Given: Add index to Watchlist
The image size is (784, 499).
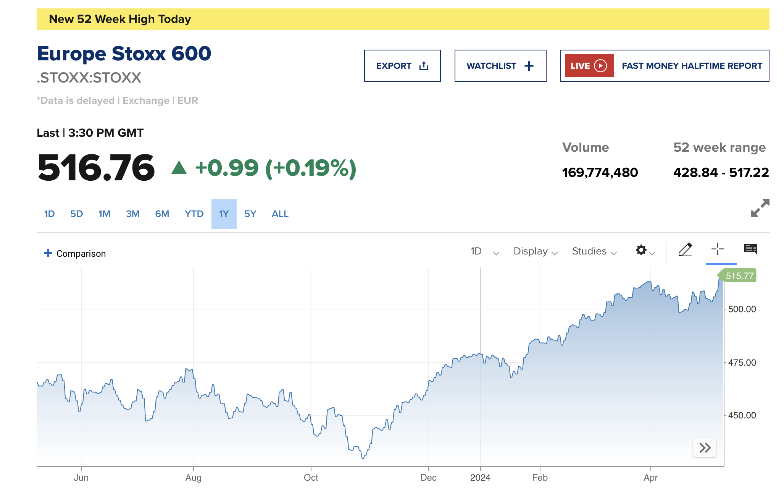Looking at the screenshot, I should 500,66.
